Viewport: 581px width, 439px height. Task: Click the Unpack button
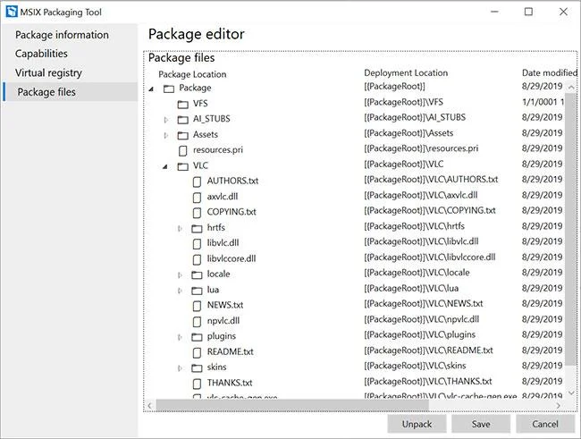[417, 424]
